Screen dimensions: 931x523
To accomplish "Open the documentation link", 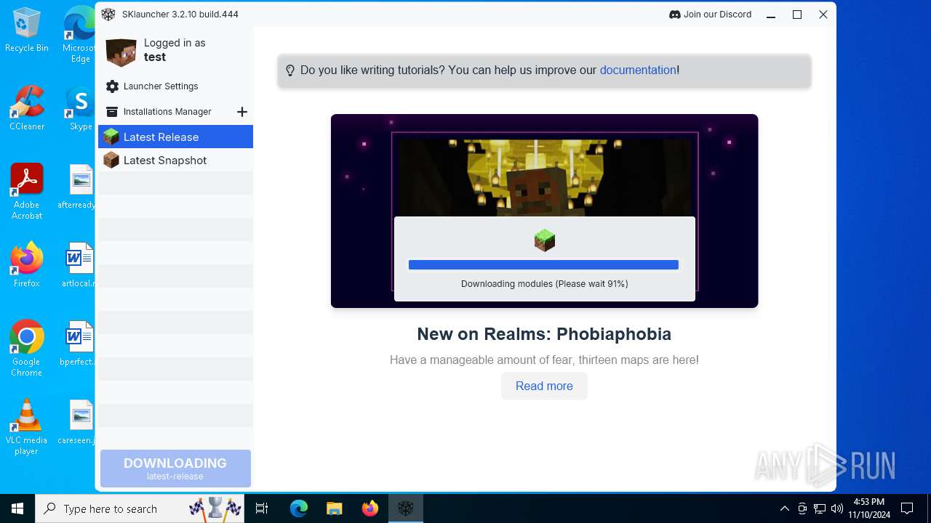I will 638,70.
